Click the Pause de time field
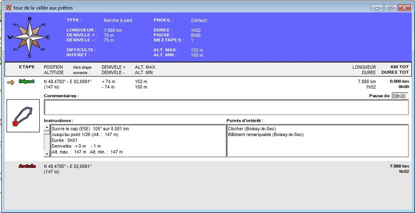Viewport: 415px width, 213px height. pyautogui.click(x=399, y=96)
